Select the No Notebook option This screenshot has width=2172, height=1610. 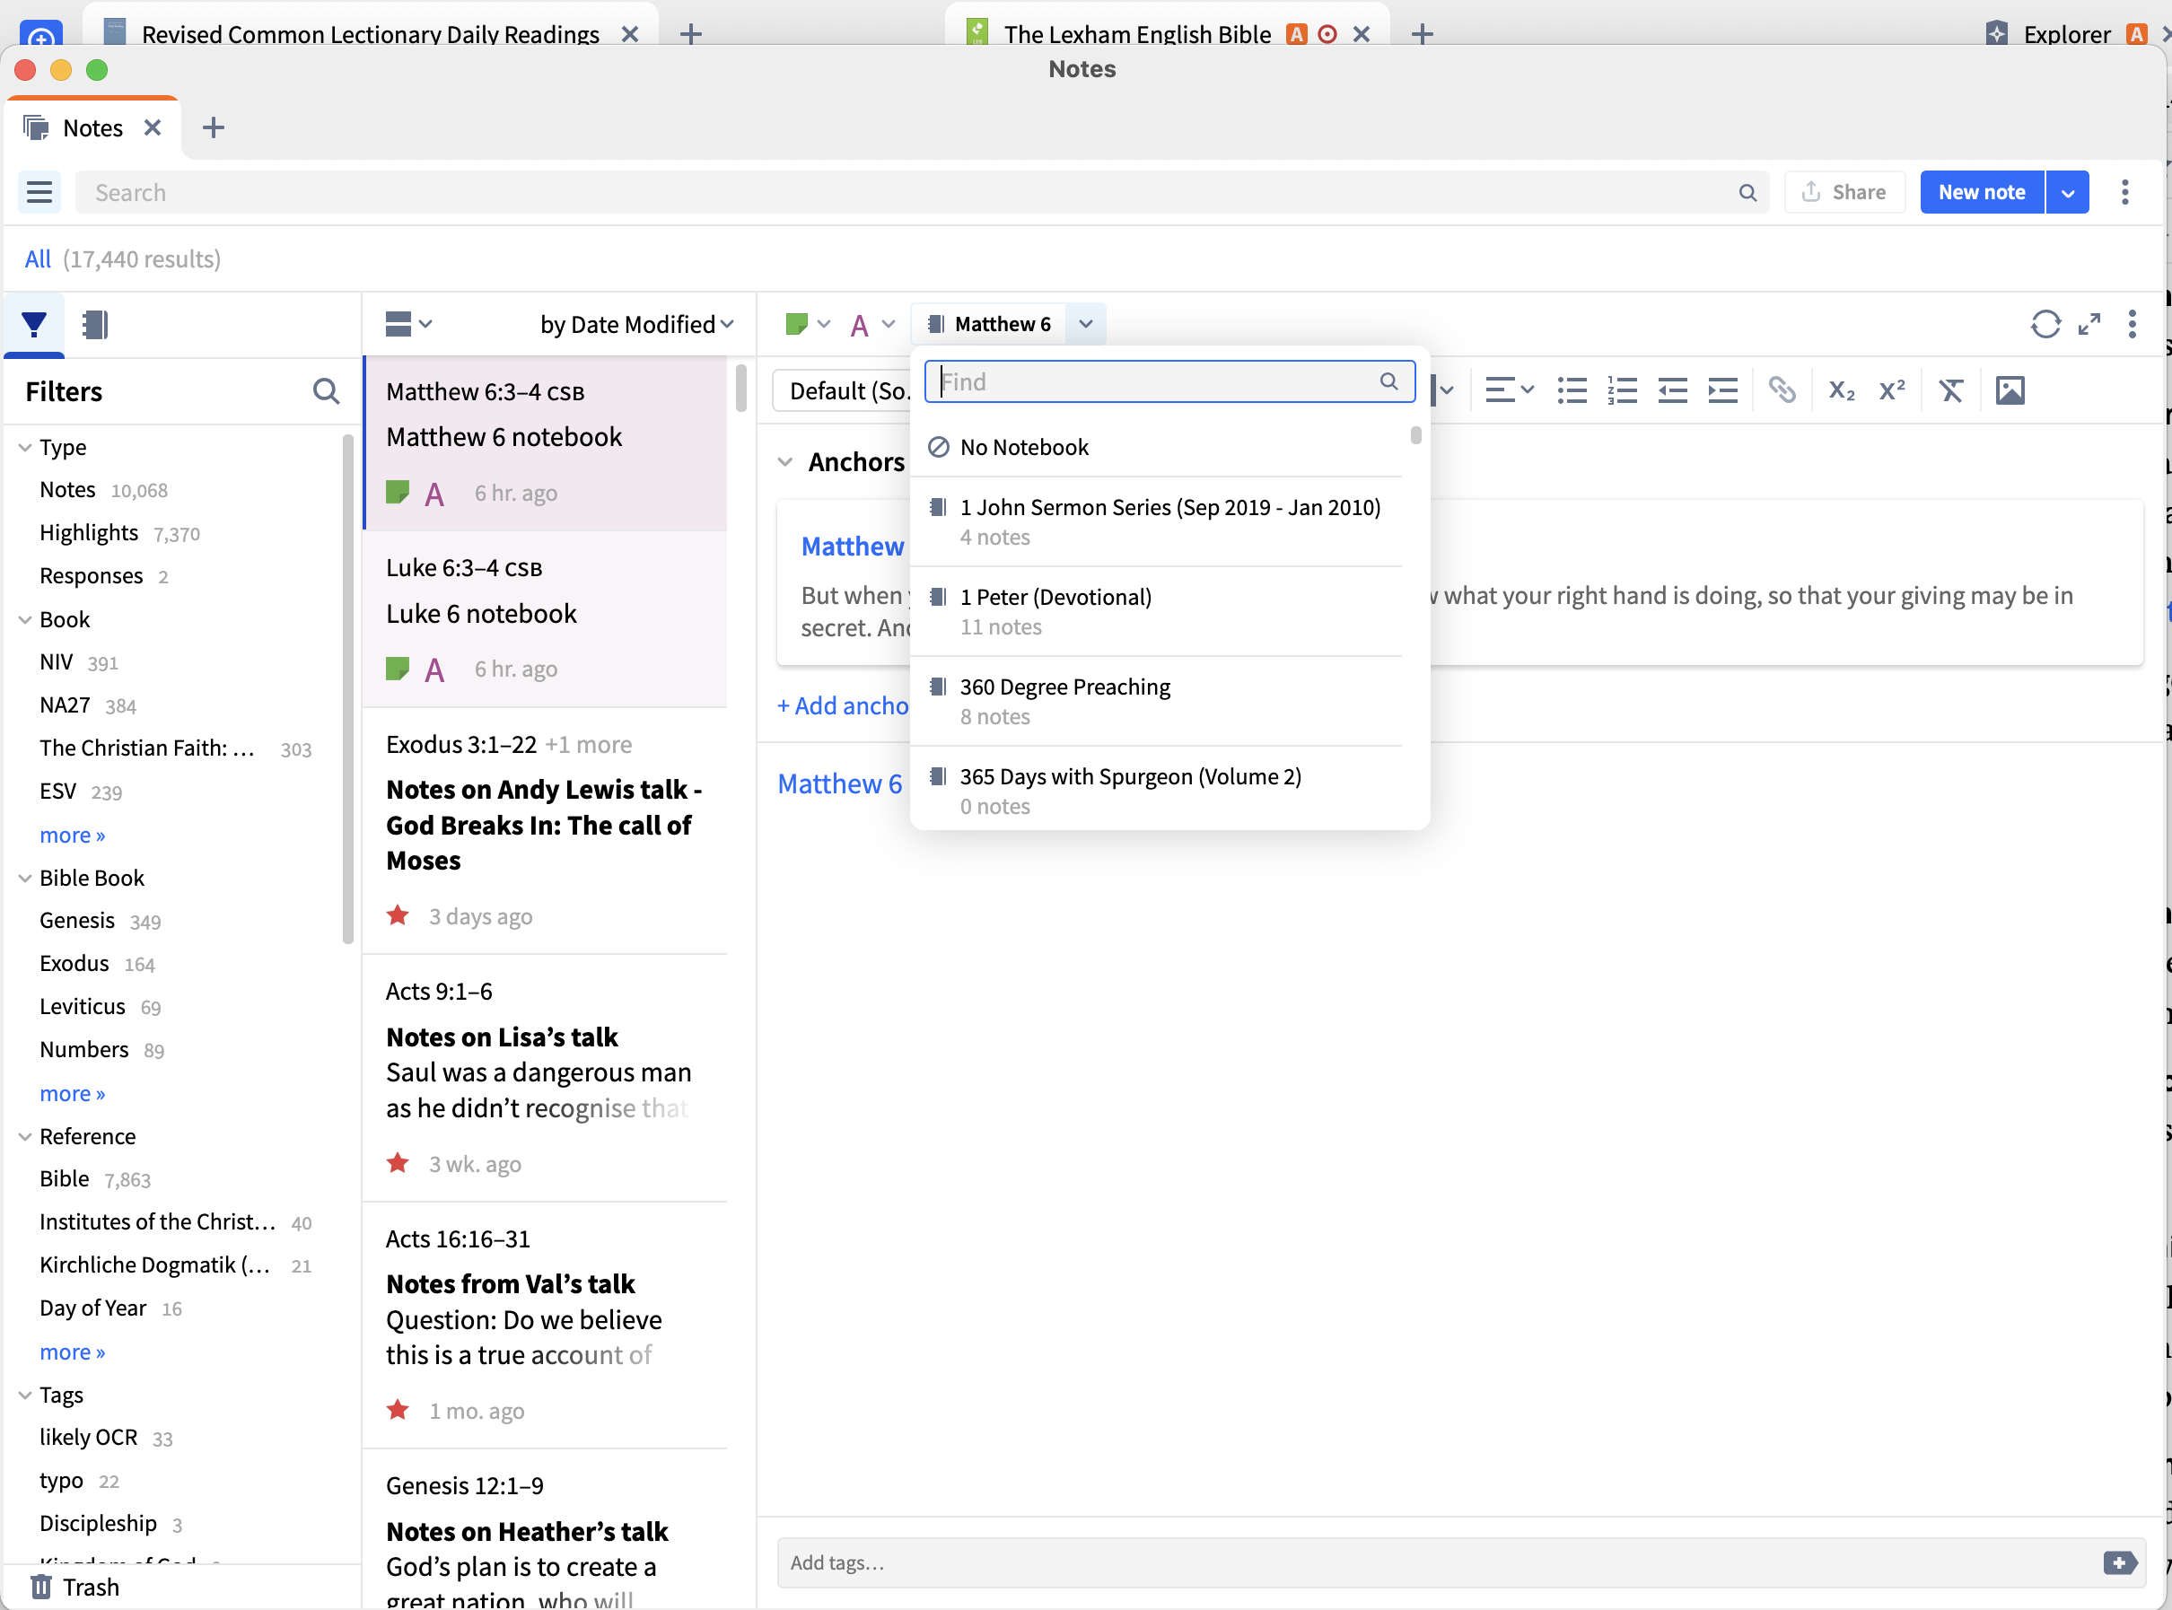tap(1023, 447)
